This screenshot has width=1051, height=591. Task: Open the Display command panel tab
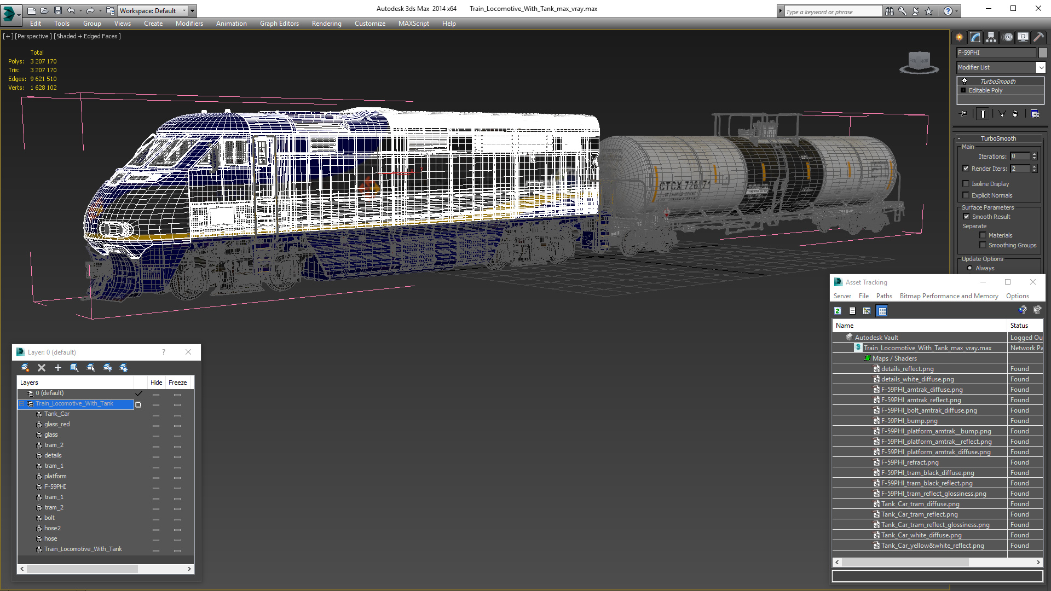[1023, 37]
